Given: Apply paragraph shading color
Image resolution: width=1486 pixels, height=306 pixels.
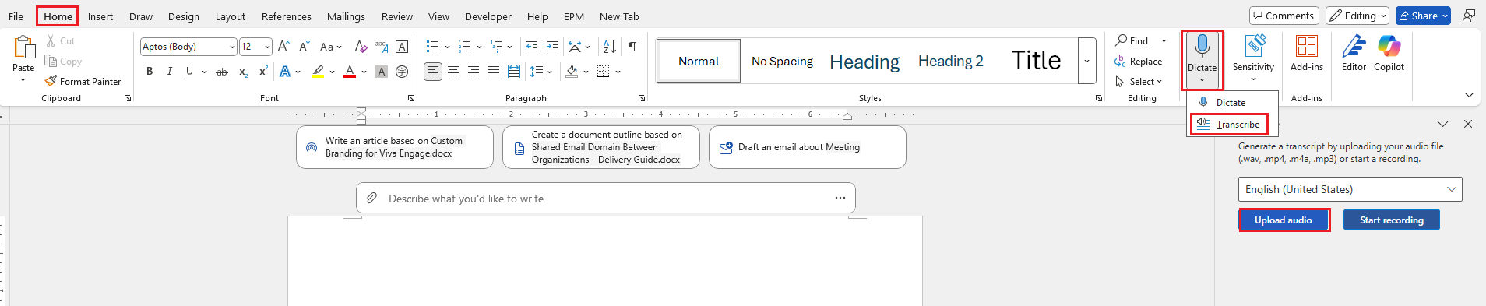Looking at the screenshot, I should tap(572, 72).
